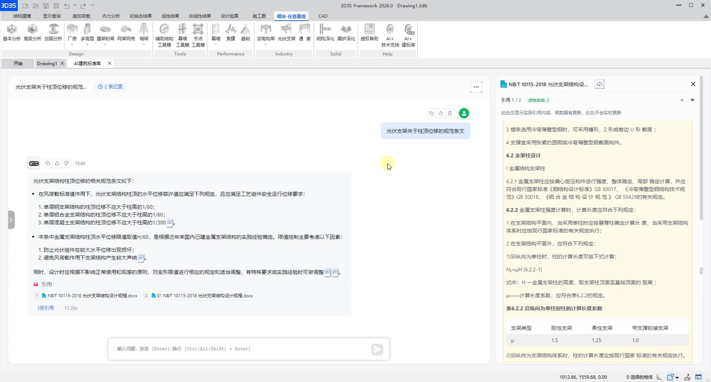Switch to the 设计验算 ribbon tab
The image size is (711, 382).
click(229, 16)
